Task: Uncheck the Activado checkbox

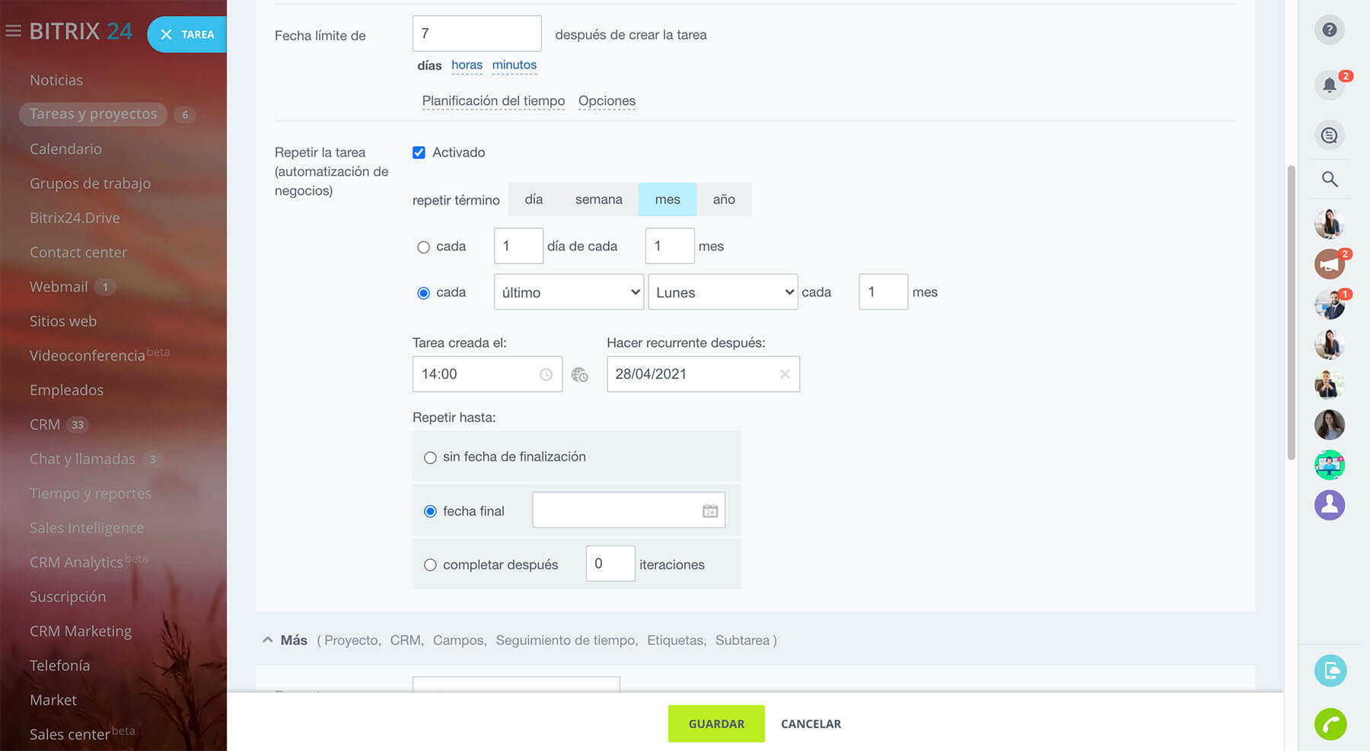Action: tap(419, 152)
